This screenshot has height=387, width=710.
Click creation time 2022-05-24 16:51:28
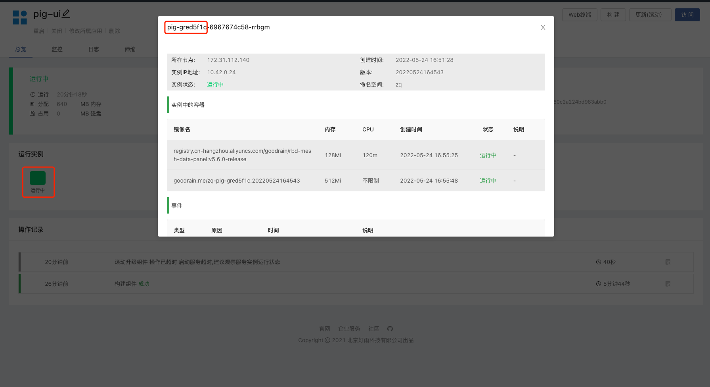[x=425, y=60]
